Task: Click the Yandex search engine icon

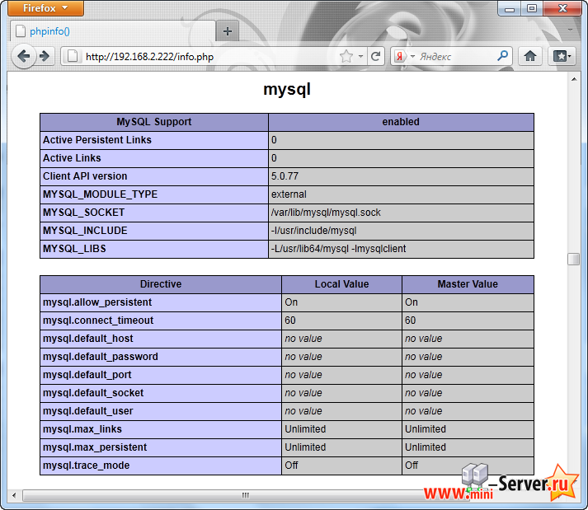Action: 400,57
